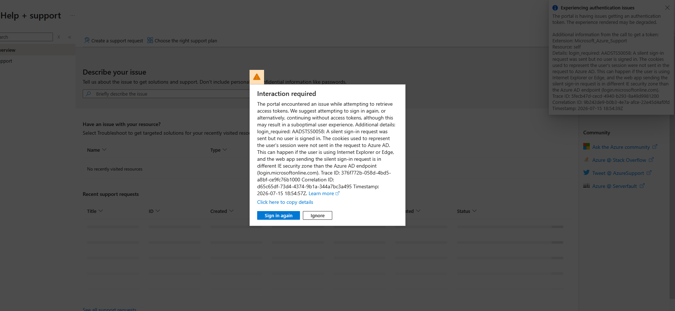675x311 pixels.
Task: Click the Interaction required dialog heading
Action: 287,94
